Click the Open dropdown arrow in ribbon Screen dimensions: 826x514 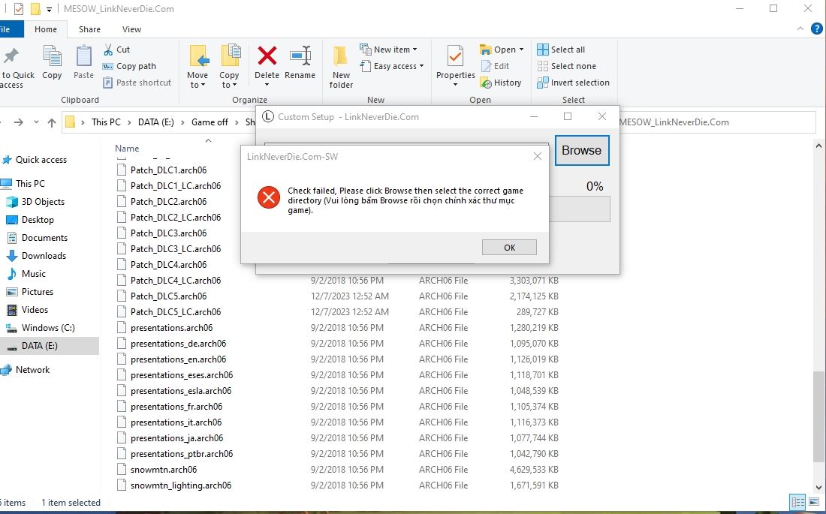pyautogui.click(x=522, y=50)
